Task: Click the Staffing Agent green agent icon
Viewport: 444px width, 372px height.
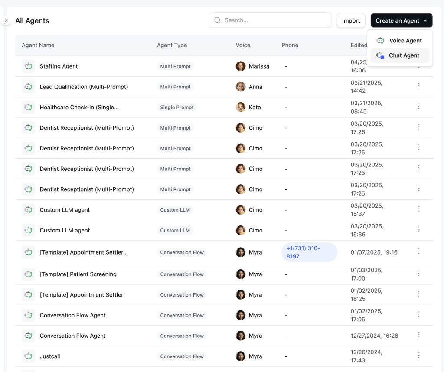Action: click(28, 66)
